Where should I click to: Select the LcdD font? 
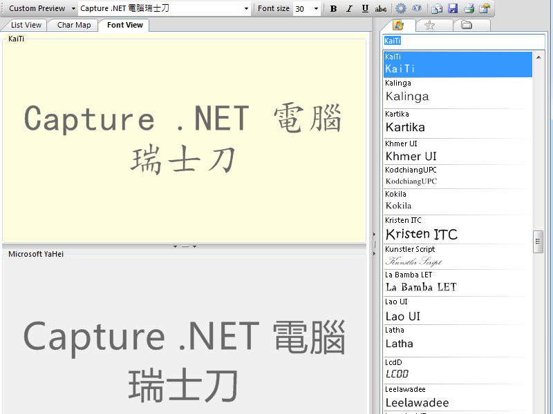[x=458, y=371]
